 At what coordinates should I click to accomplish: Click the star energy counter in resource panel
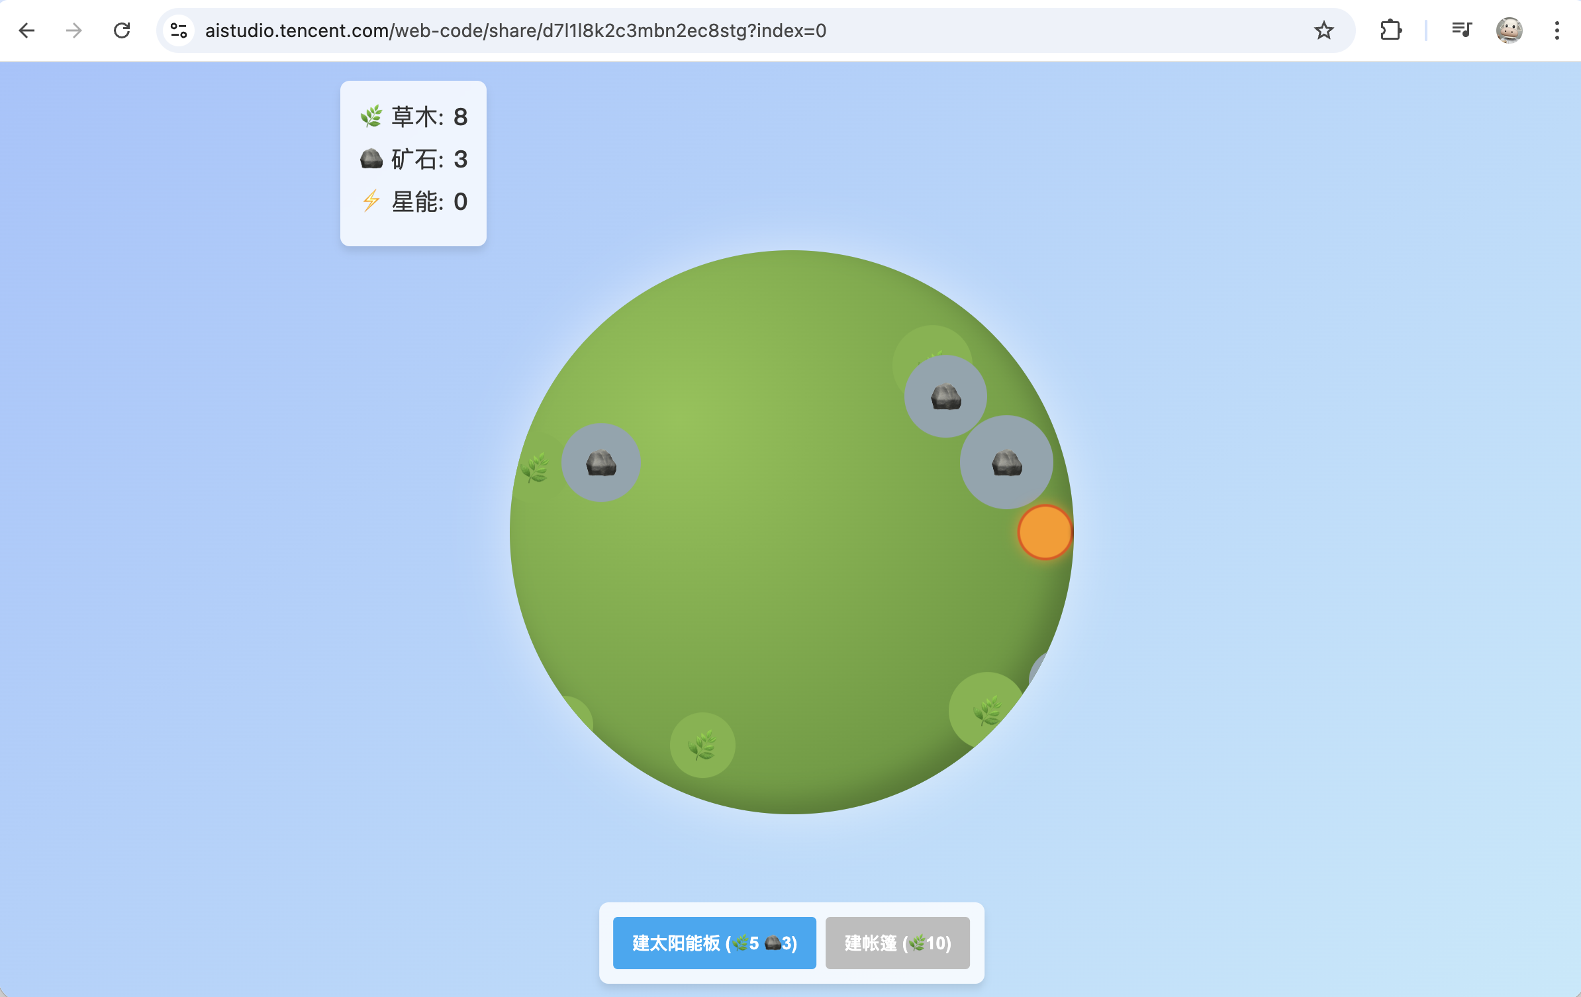[414, 201]
